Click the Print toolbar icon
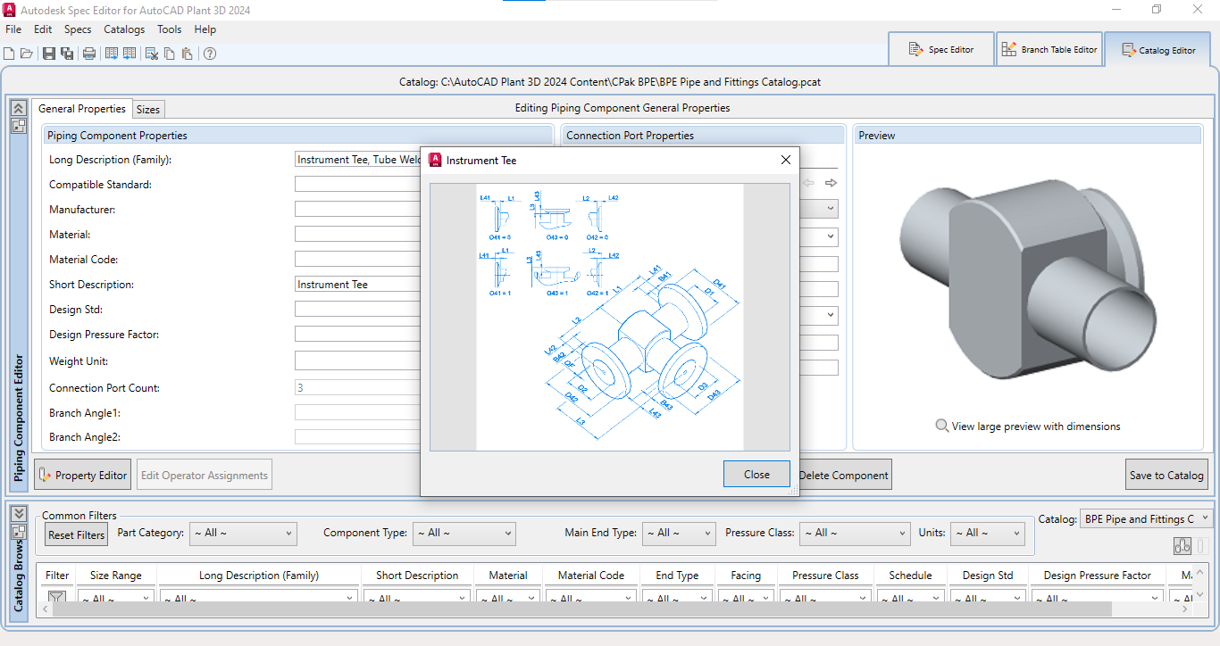Viewport: 1220px width, 646px height. pyautogui.click(x=89, y=54)
